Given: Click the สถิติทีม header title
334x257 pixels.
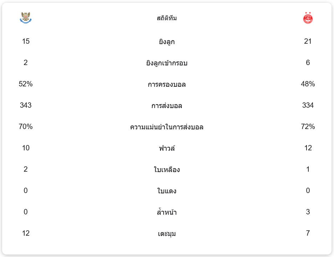Looking at the screenshot, I should (167, 18).
